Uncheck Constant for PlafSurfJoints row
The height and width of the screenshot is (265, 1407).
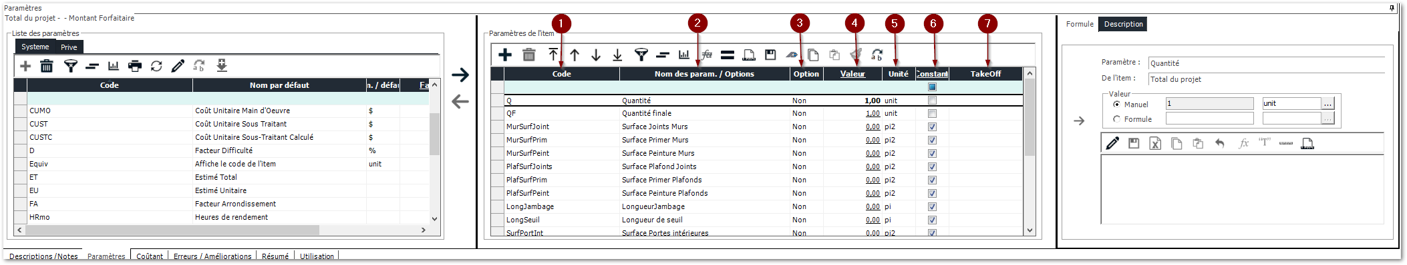932,166
